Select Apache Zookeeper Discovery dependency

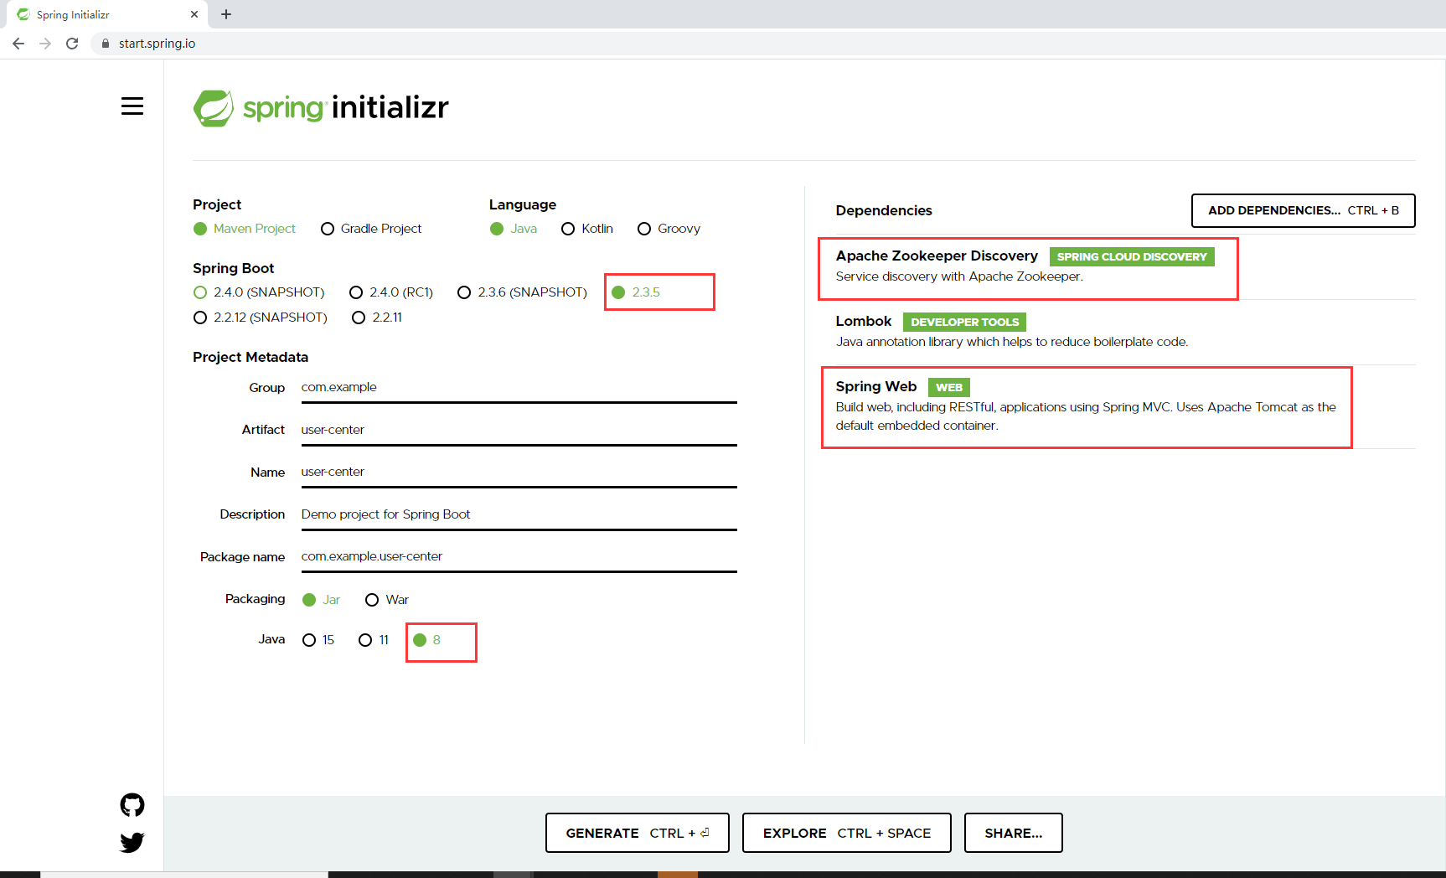tap(1125, 266)
